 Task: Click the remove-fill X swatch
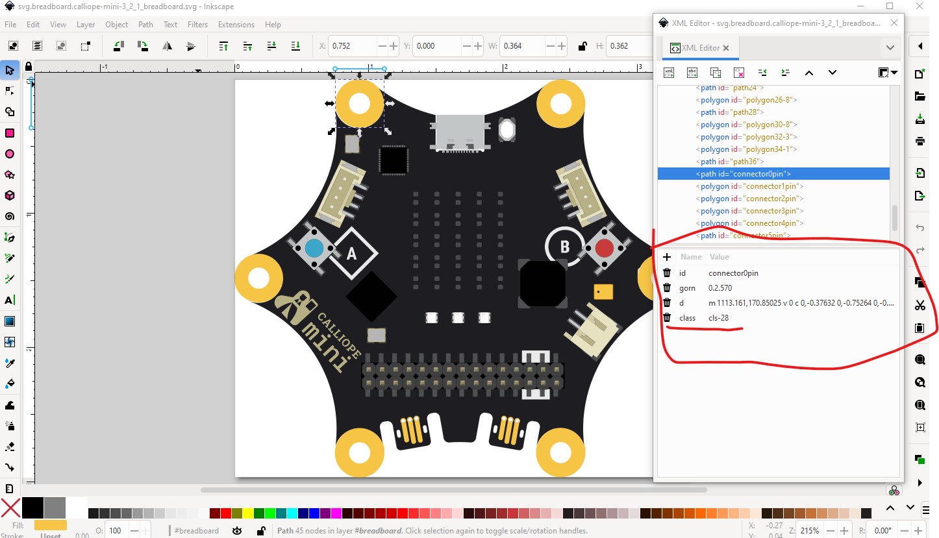pyautogui.click(x=10, y=508)
